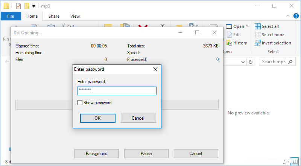Click Invert selection in the ribbon
This screenshot has width=301, height=166.
coord(273,43)
